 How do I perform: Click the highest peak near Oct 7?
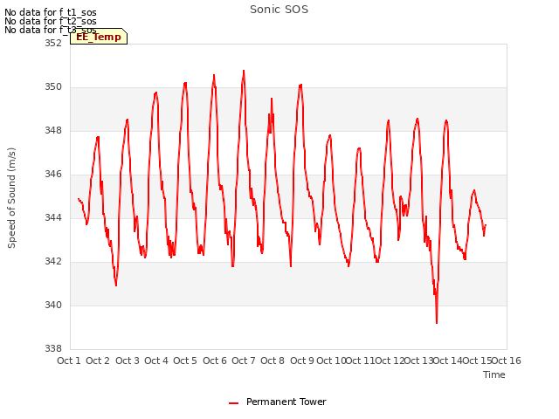pyautogui.click(x=244, y=71)
